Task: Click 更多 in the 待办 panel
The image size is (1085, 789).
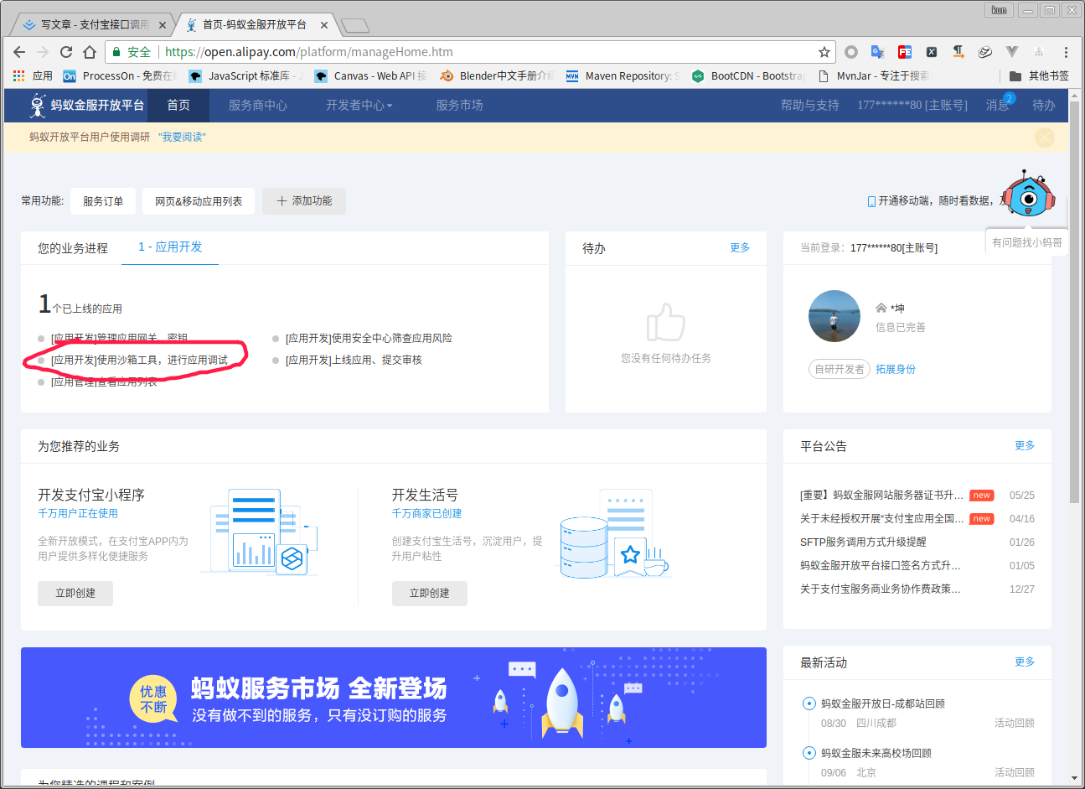Action: point(740,248)
